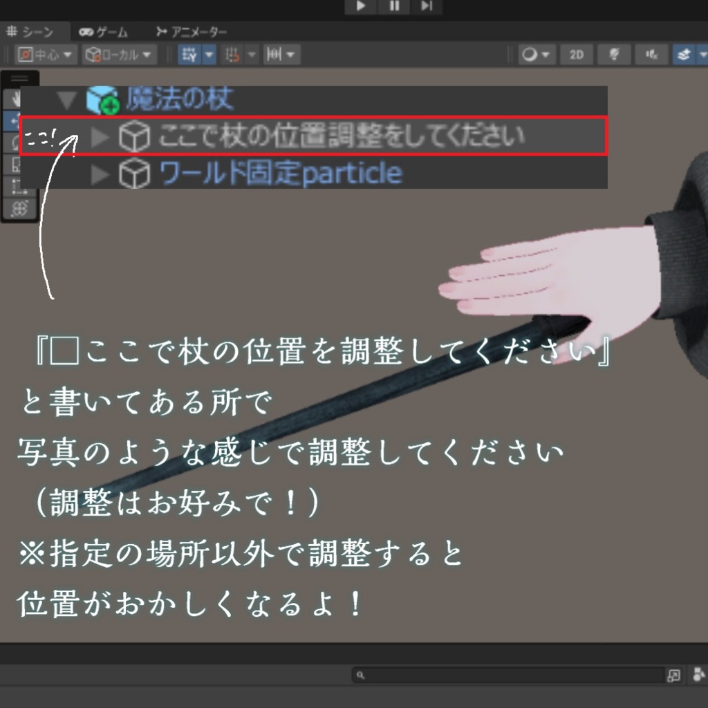The width and height of the screenshot is (708, 708).
Task: Toggle 2D view mode
Action: 576,55
